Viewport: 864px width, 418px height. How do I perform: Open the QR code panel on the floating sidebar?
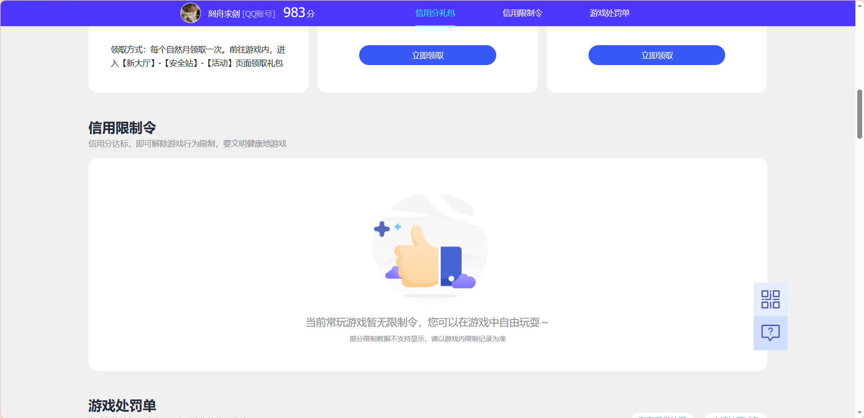click(770, 299)
